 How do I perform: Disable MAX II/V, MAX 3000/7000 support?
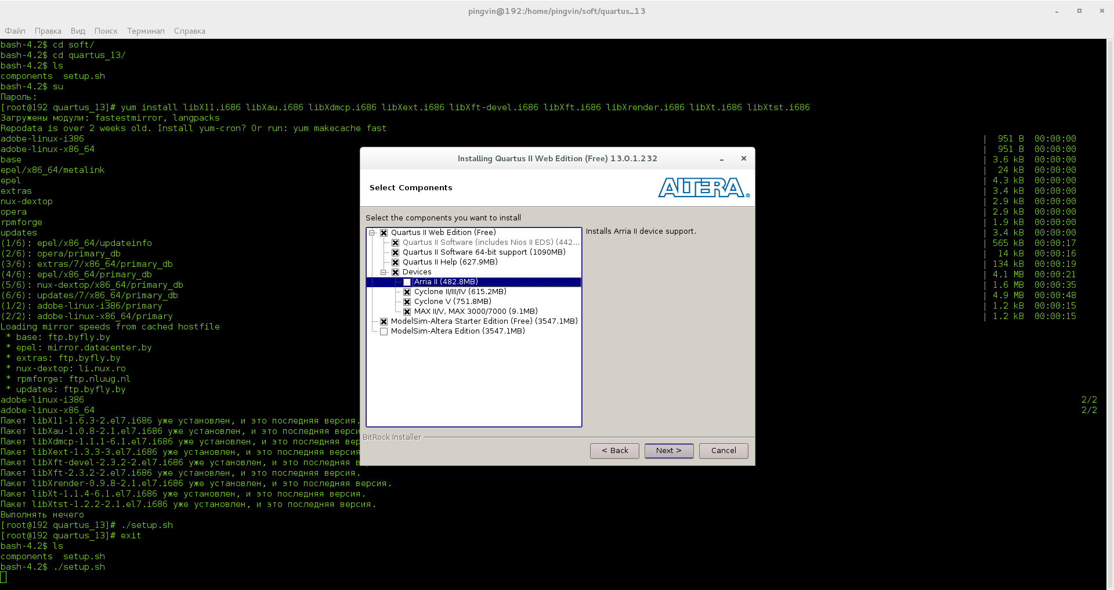[x=407, y=311]
